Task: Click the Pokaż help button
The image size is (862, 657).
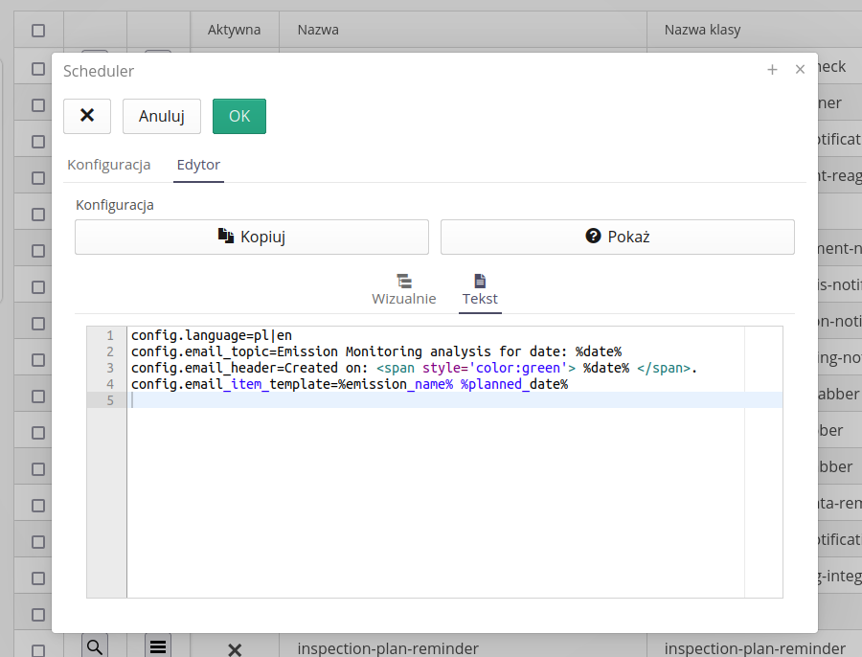Action: coord(617,237)
